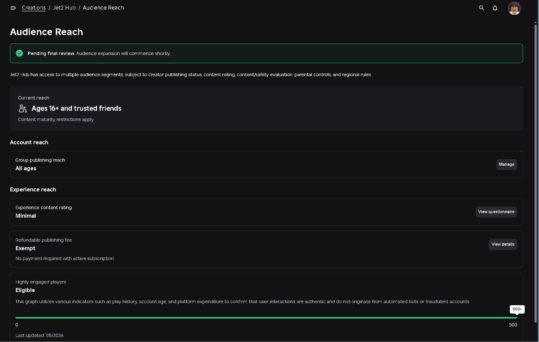Open the user avatar profile menu

(514, 8)
